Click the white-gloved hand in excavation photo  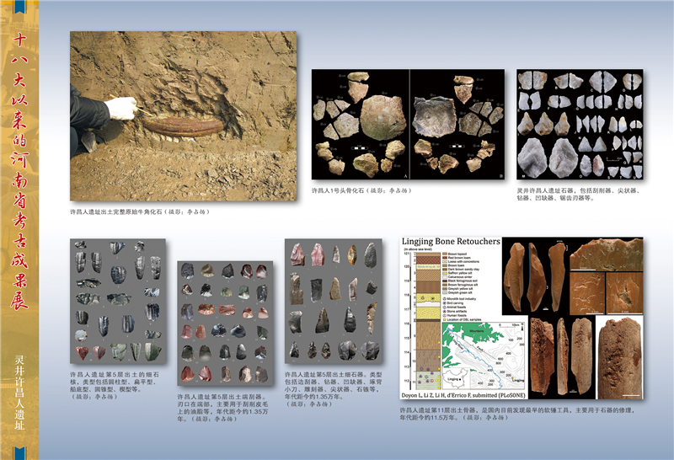pyautogui.click(x=120, y=108)
